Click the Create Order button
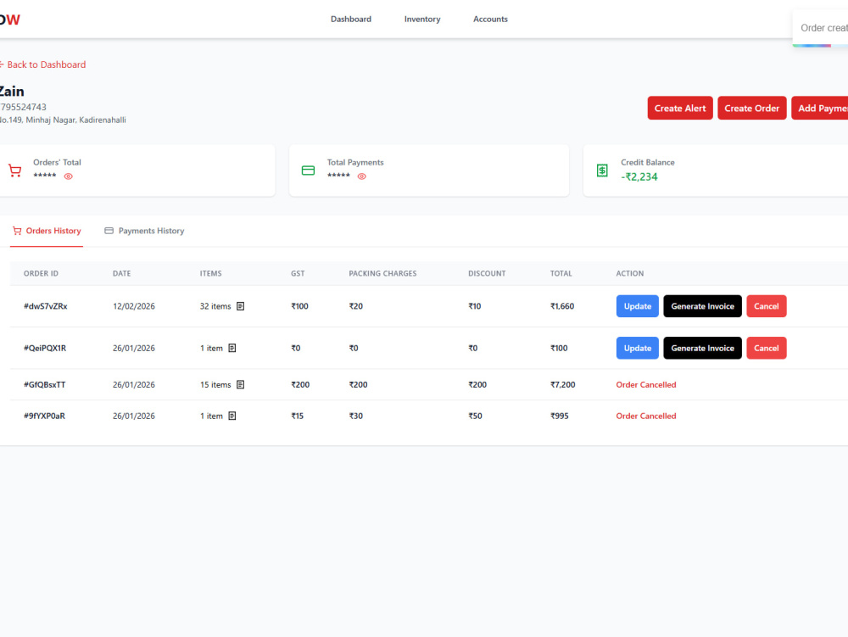This screenshot has width=848, height=637. tap(751, 109)
